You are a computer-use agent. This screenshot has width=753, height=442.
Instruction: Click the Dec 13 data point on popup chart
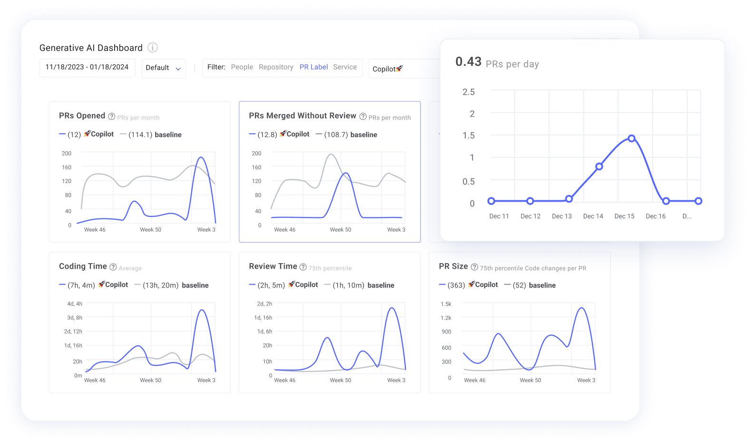point(569,199)
